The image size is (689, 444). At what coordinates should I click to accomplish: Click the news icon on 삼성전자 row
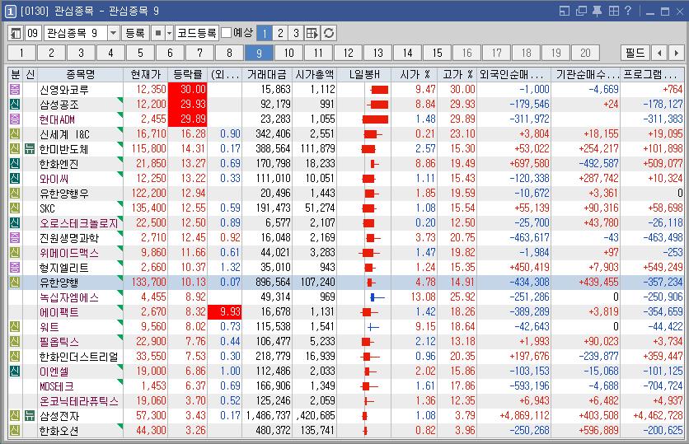pos(30,415)
